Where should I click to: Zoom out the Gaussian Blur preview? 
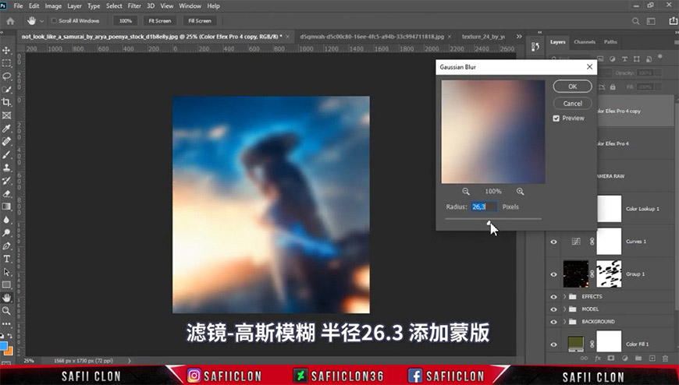[465, 191]
